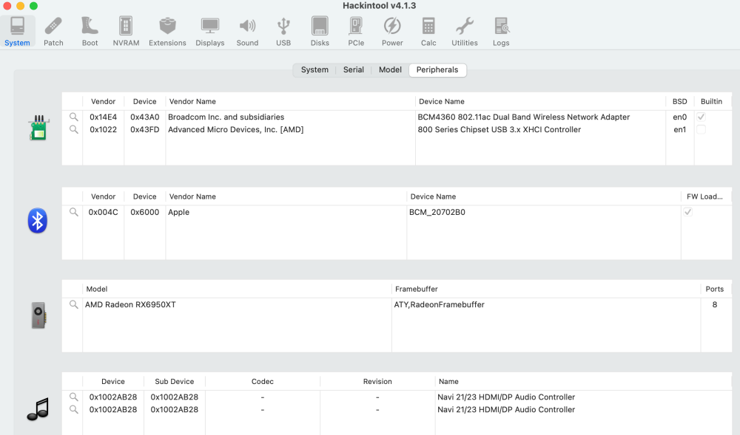
Task: Toggle FW Loaded checkbox for BCM_20702B0
Action: (687, 212)
